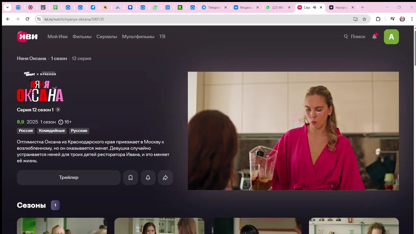Select the Россия tag
Viewport: 416px width, 234px height.
coord(26,131)
